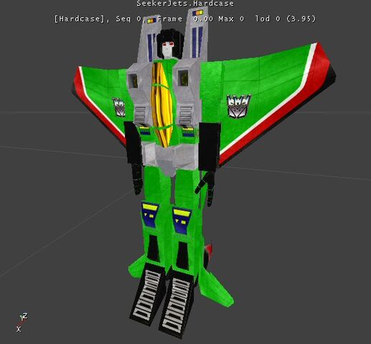Select the gray pelvis section of the model
Viewport: 371px width, 344px height.
pyautogui.click(x=169, y=157)
